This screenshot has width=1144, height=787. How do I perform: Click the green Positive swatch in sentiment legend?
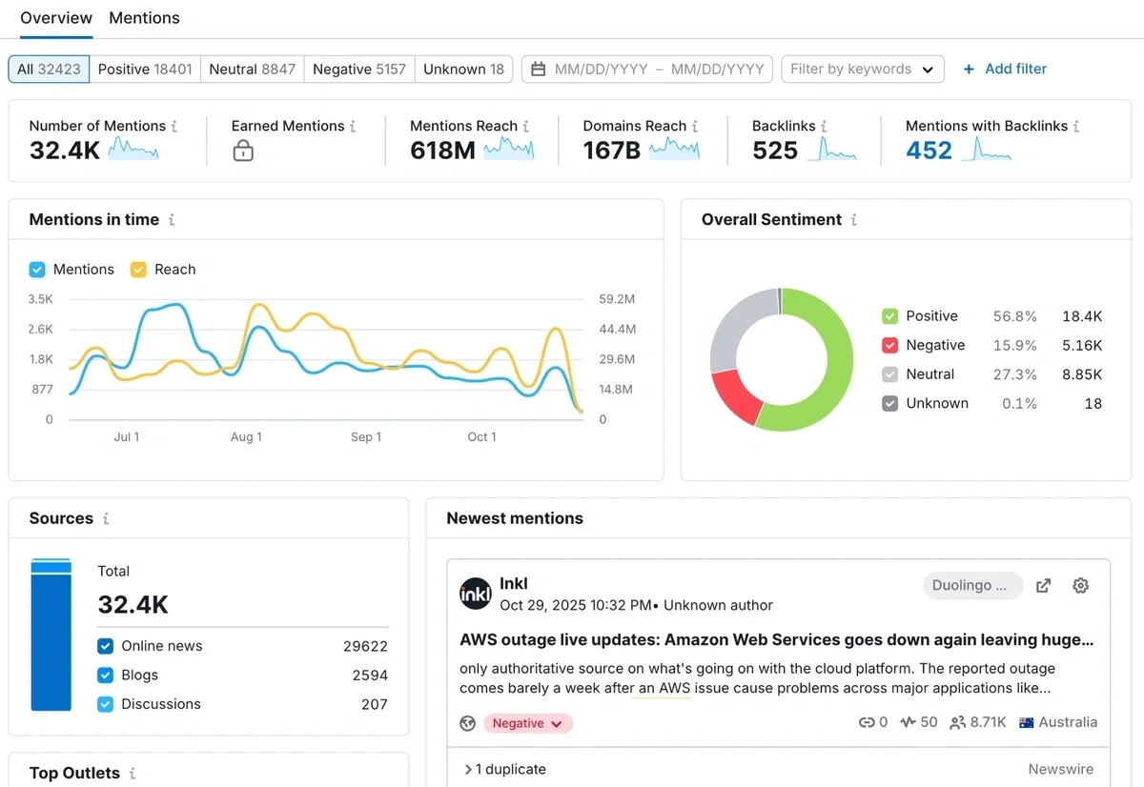point(889,316)
